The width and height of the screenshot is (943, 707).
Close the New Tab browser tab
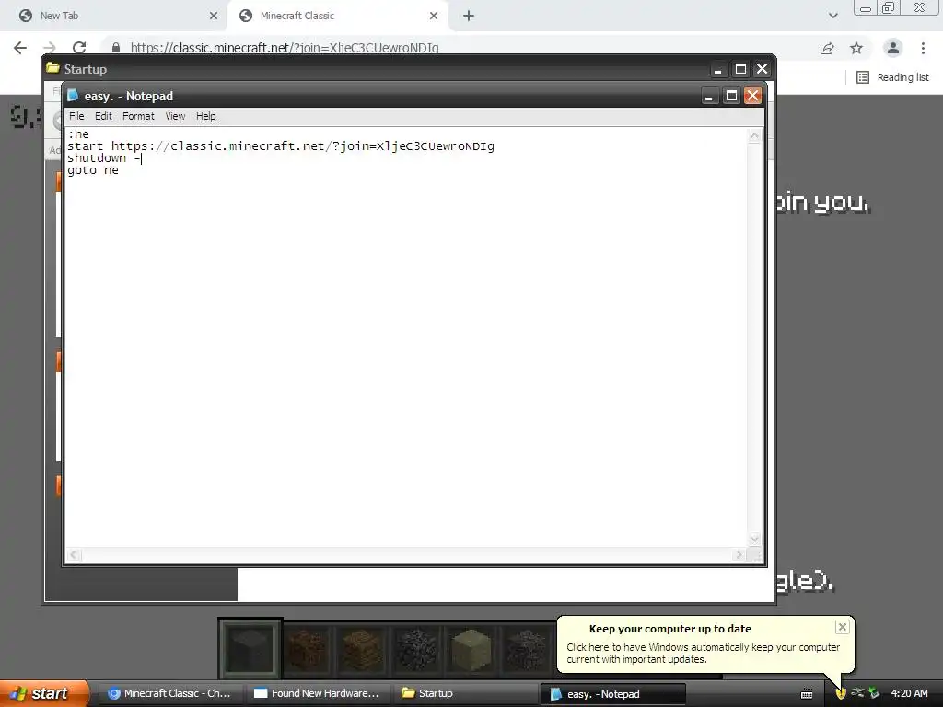(x=213, y=17)
